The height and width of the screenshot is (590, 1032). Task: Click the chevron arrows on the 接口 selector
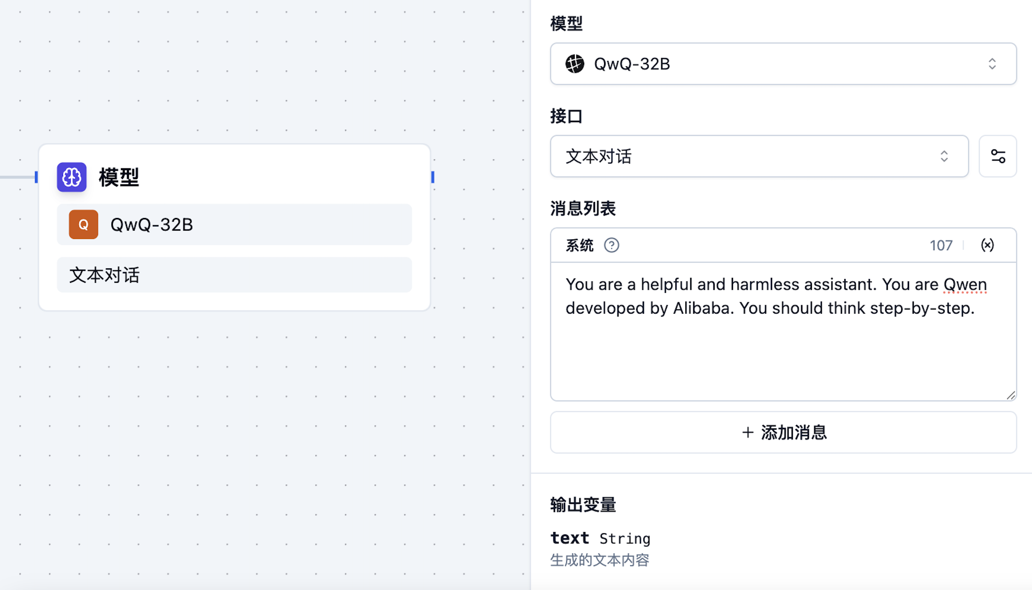(x=944, y=156)
